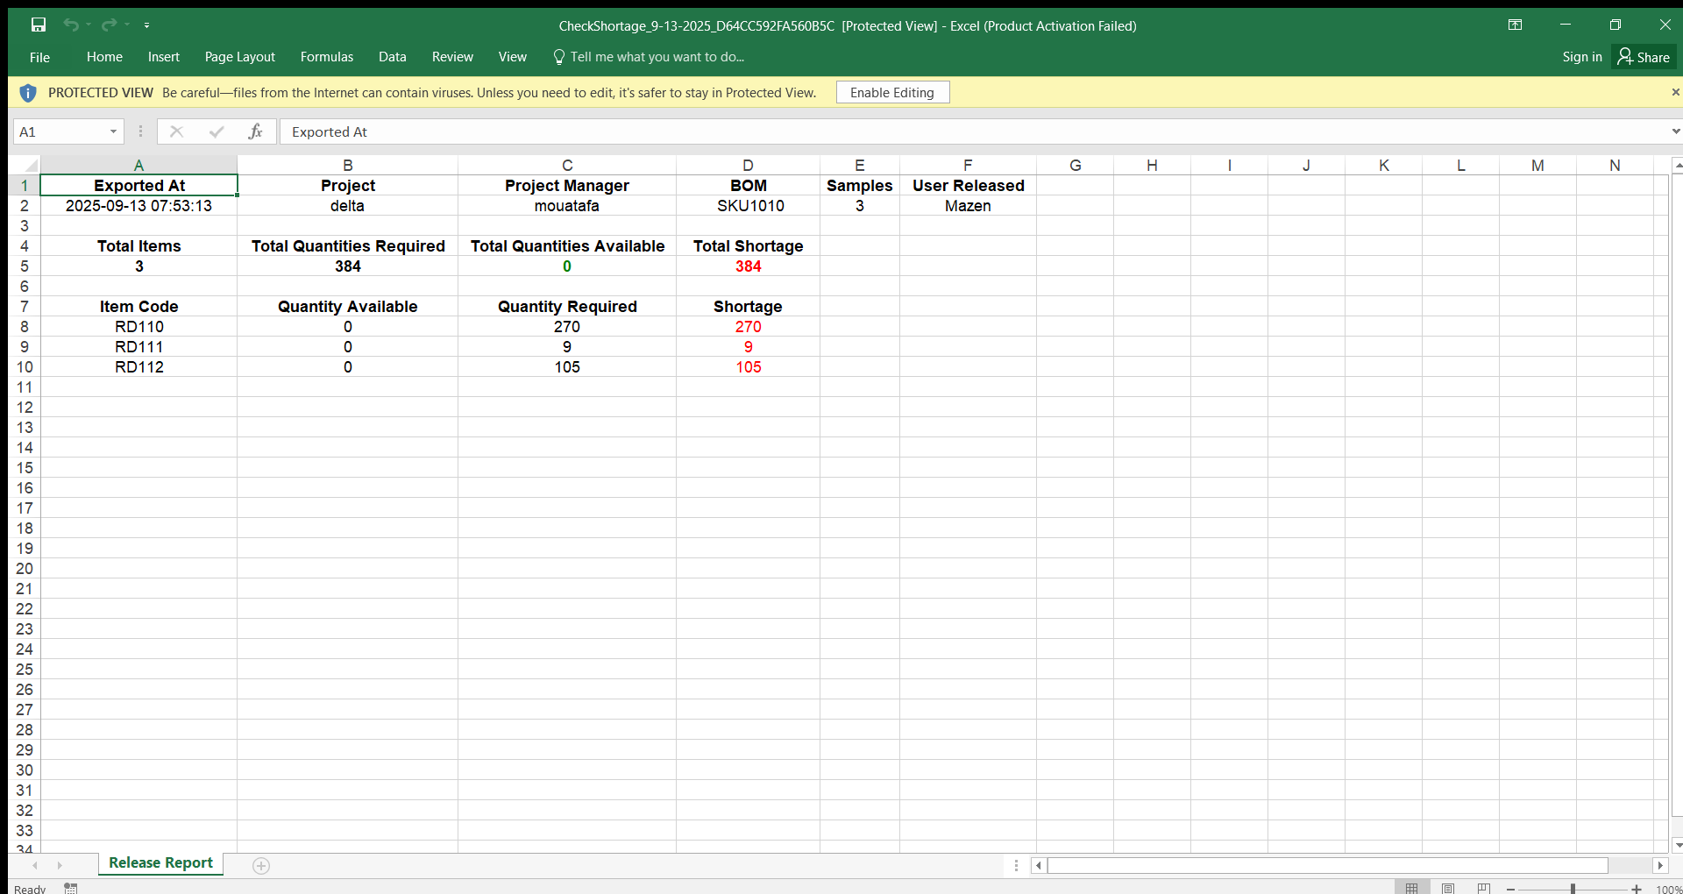
Task: Select the Release Report sheet tab
Action: click(x=160, y=862)
